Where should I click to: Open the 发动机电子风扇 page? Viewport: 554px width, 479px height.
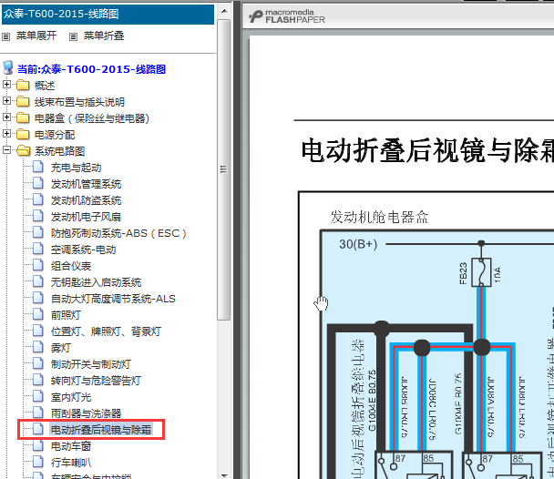(x=86, y=217)
